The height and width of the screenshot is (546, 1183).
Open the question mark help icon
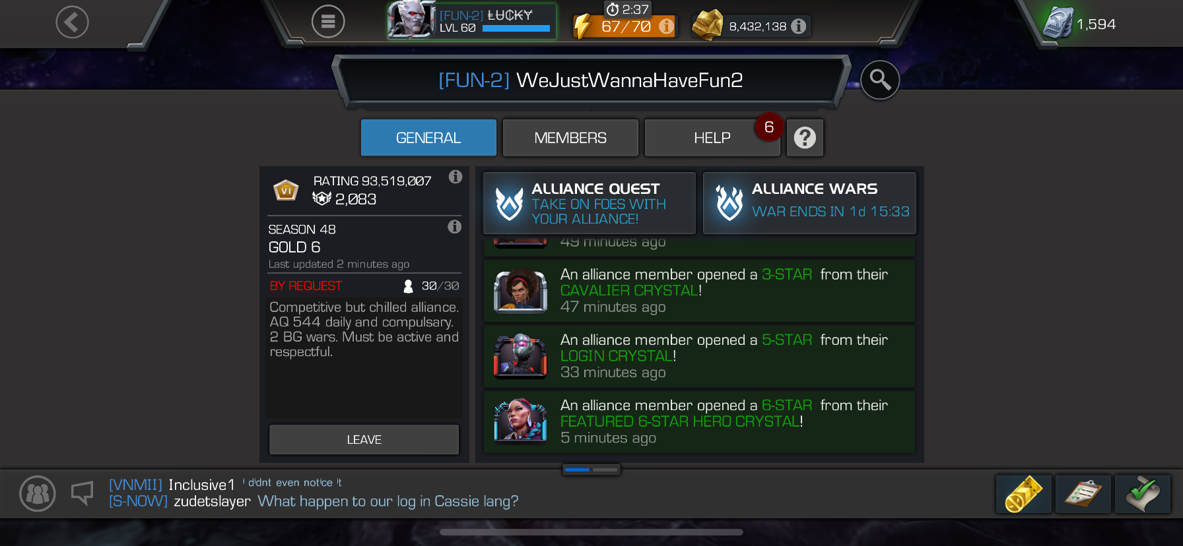coord(805,138)
